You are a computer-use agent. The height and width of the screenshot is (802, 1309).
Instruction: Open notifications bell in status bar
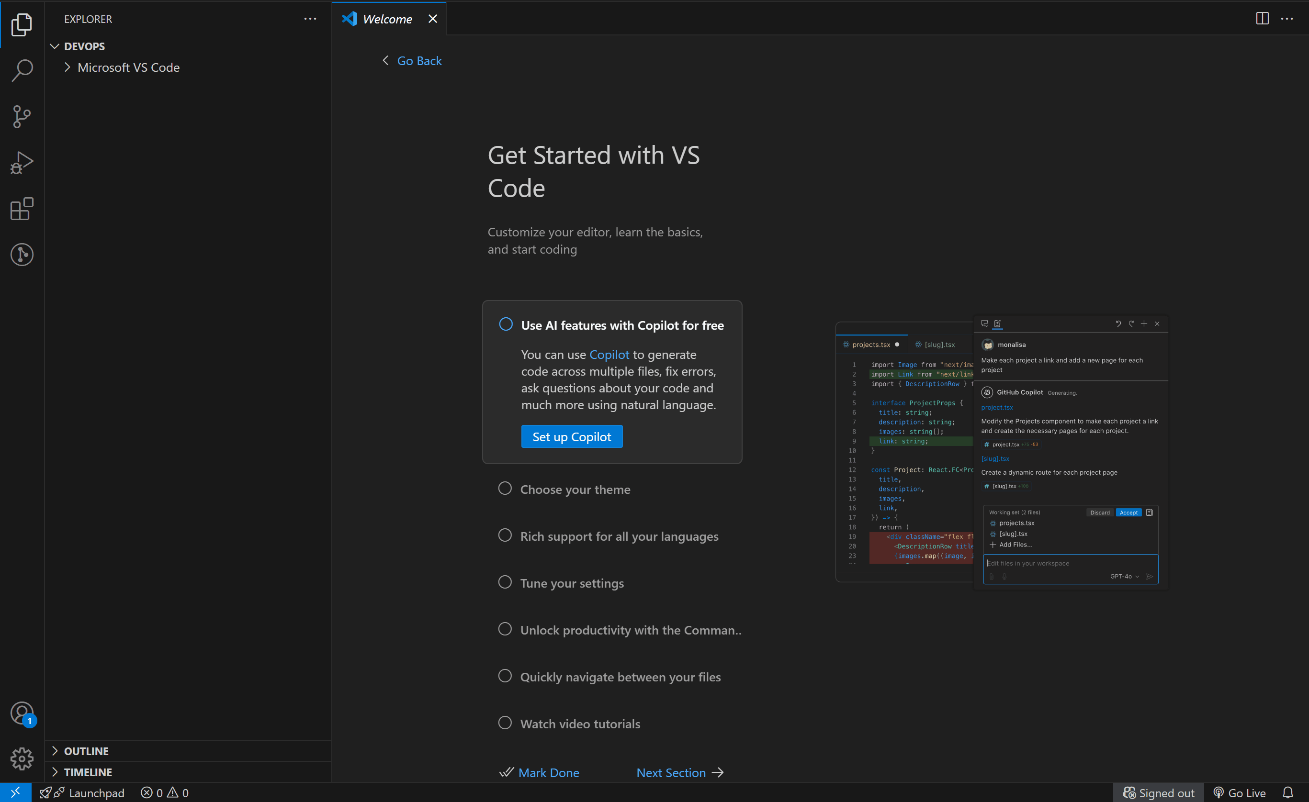pyautogui.click(x=1288, y=792)
